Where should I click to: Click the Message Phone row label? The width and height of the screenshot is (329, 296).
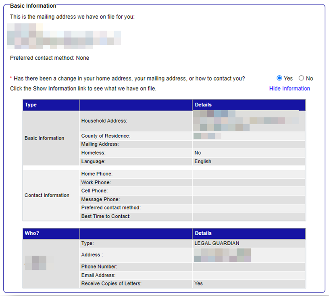tap(100, 199)
